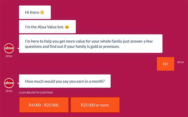Click the tail pointer of the intro bubble
This screenshot has width=188, height=117.
(x=18, y=48)
